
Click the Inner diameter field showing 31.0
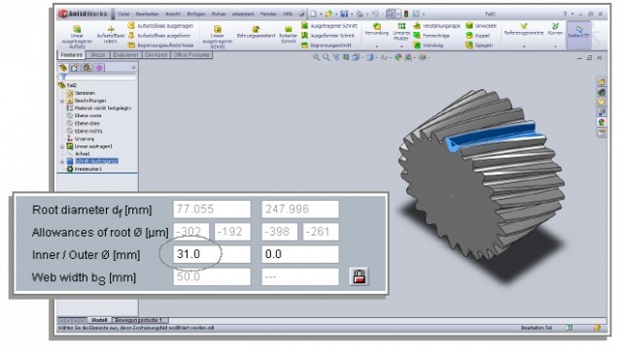pyautogui.click(x=212, y=254)
